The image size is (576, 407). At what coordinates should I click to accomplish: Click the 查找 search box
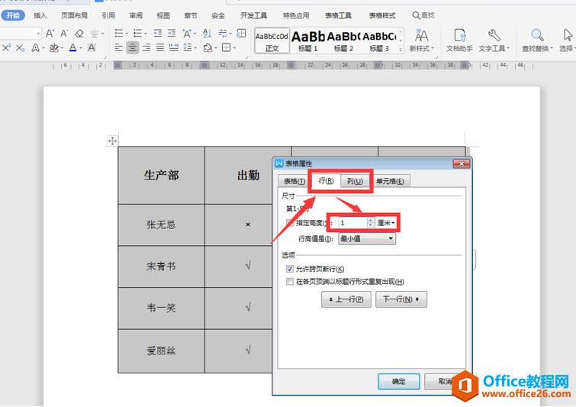pyautogui.click(x=423, y=15)
